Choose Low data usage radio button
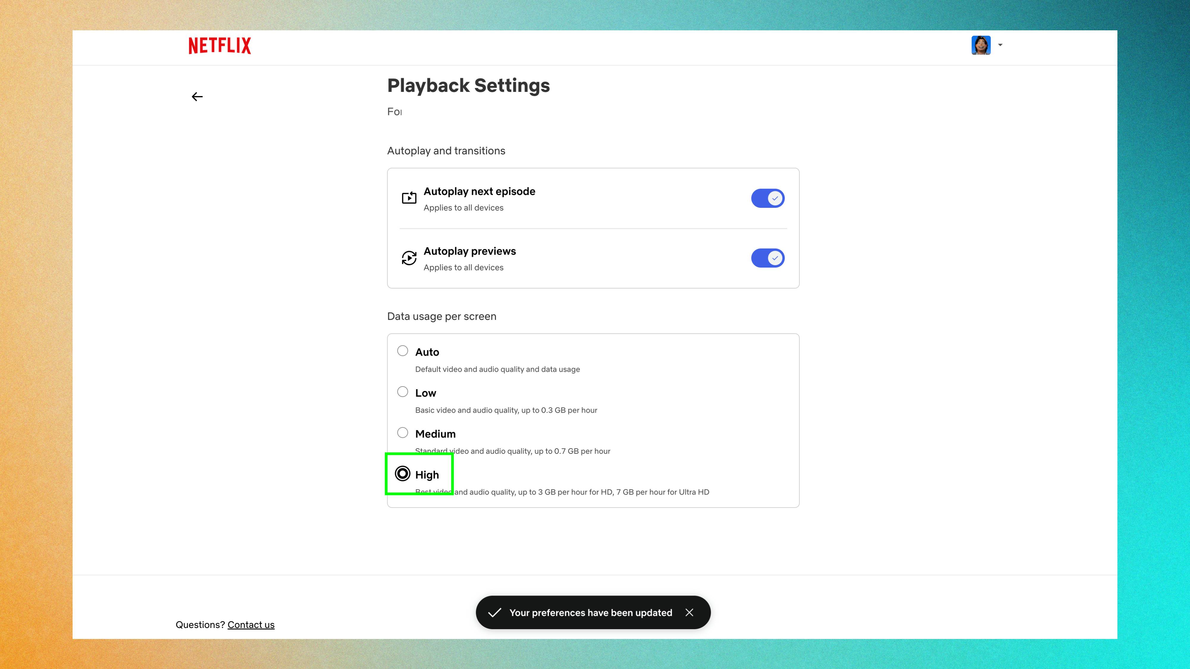This screenshot has height=669, width=1190. (x=402, y=392)
